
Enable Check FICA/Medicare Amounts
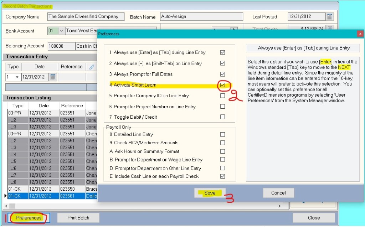tap(222, 143)
